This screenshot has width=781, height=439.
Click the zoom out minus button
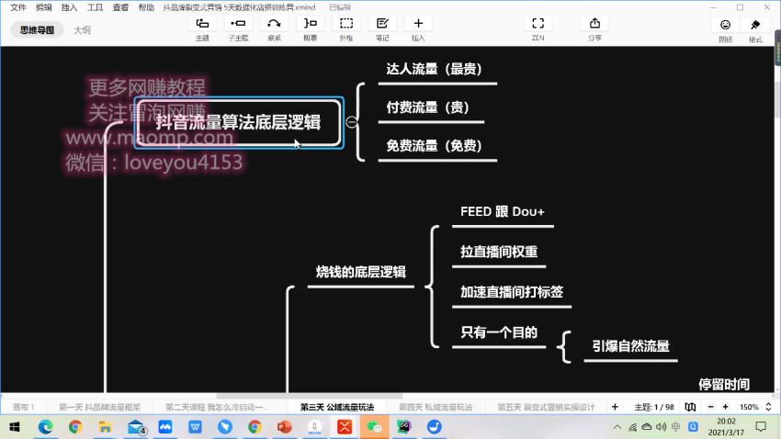(712, 407)
